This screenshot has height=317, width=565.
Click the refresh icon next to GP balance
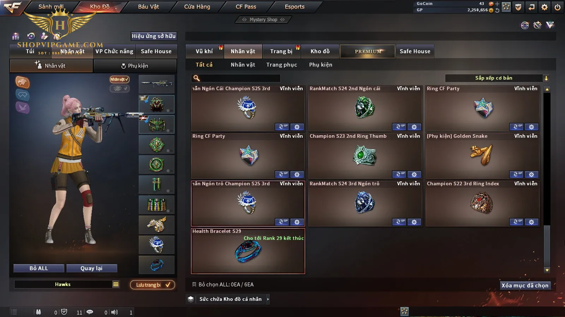(x=497, y=10)
